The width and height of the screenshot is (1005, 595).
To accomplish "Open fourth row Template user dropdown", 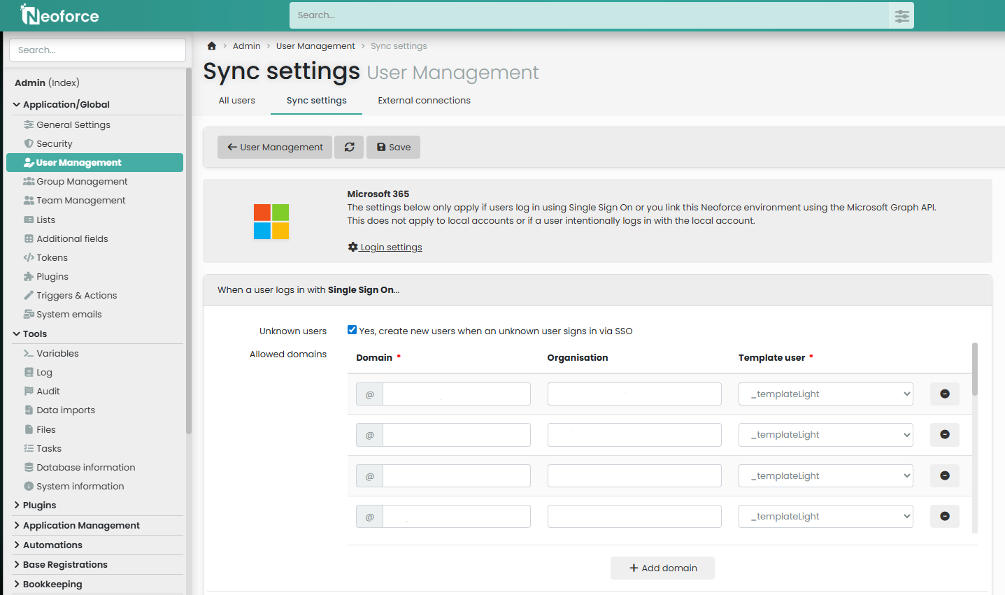I will click(825, 516).
